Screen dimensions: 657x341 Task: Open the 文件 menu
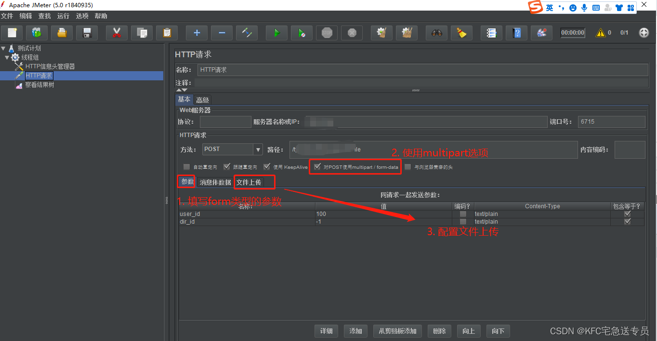tap(7, 16)
